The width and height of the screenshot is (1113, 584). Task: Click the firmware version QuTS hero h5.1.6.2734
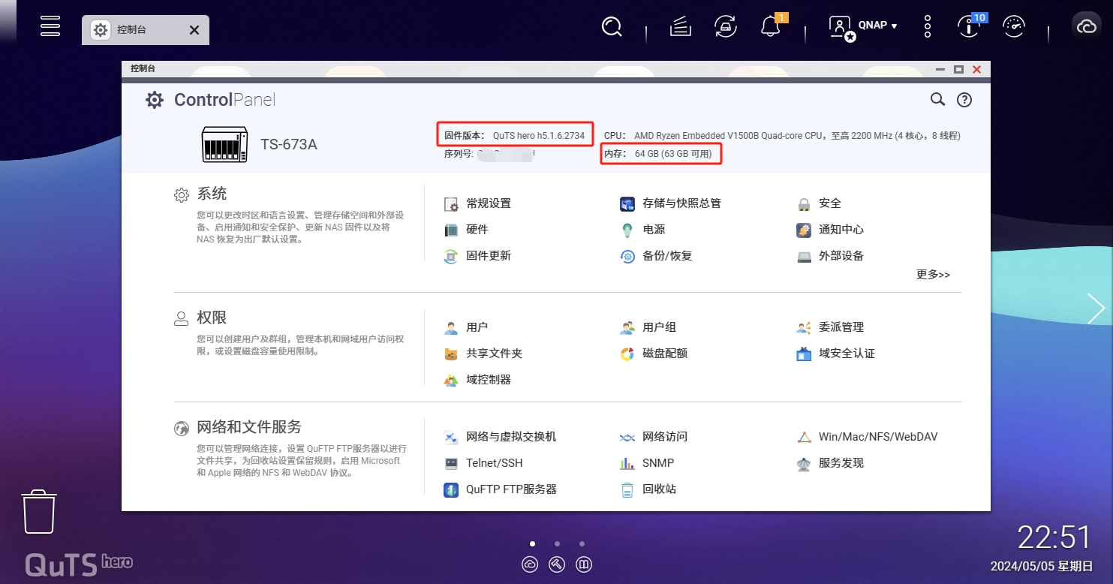pos(539,136)
